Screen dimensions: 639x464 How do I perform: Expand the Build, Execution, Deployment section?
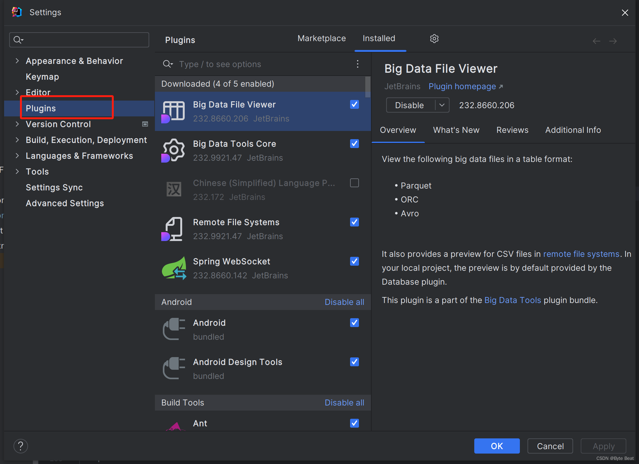point(17,140)
